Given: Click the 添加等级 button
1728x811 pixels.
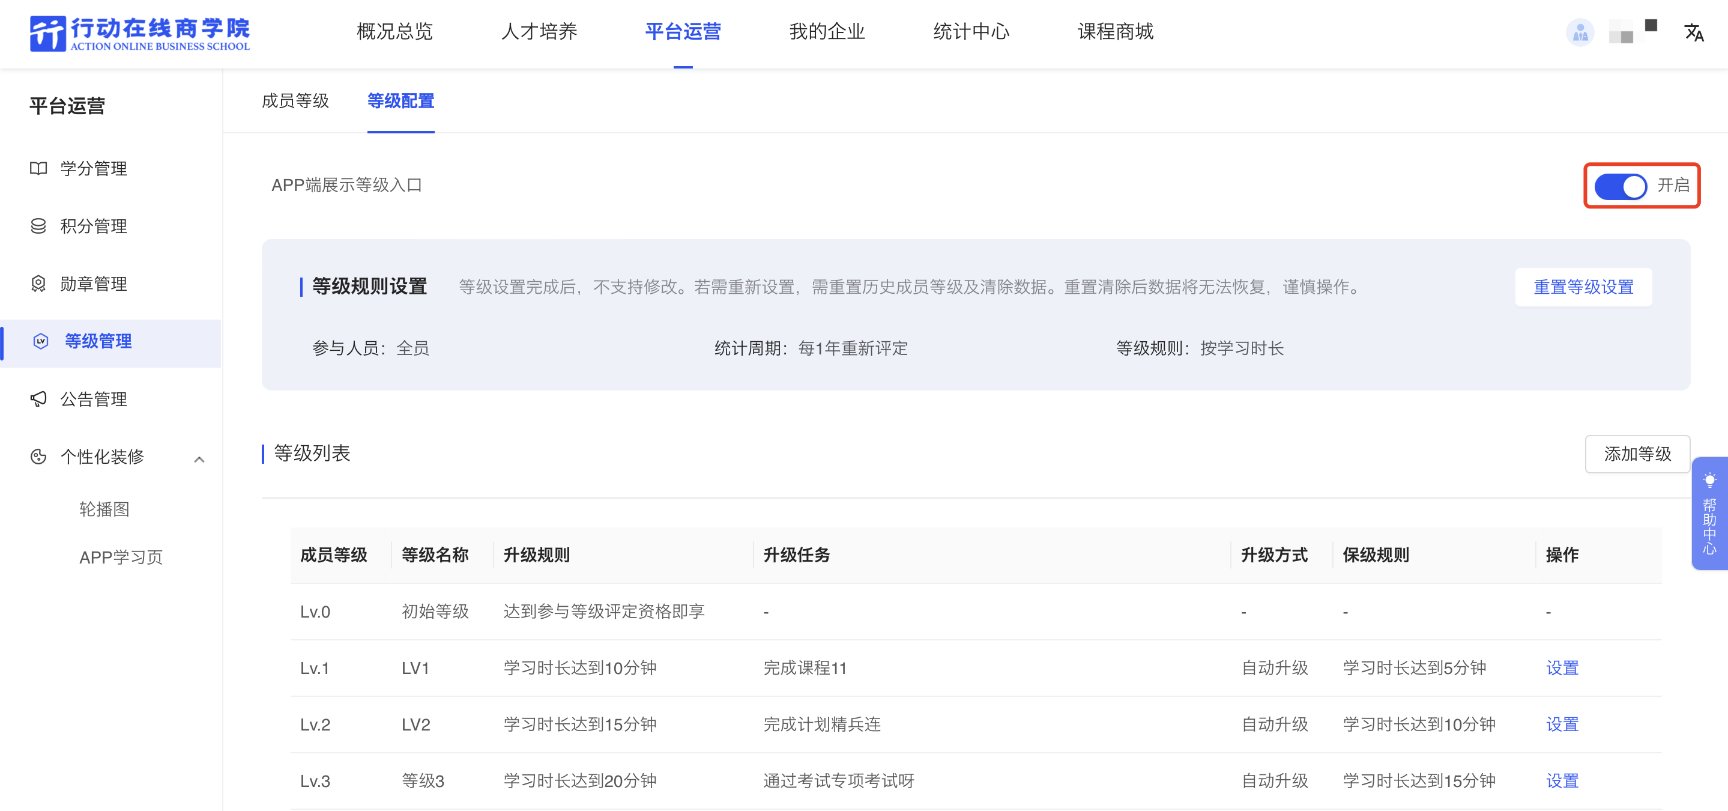Looking at the screenshot, I should pyautogui.click(x=1637, y=454).
